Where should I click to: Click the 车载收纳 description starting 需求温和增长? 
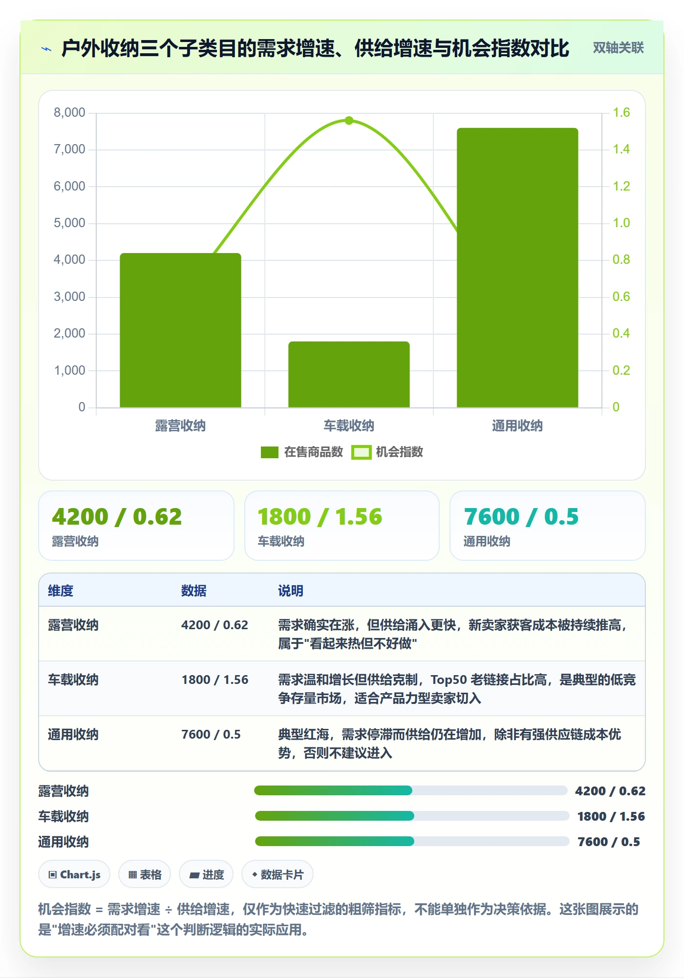coord(457,689)
